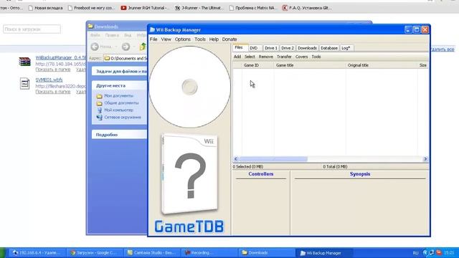Click the blank disc image

(189, 87)
